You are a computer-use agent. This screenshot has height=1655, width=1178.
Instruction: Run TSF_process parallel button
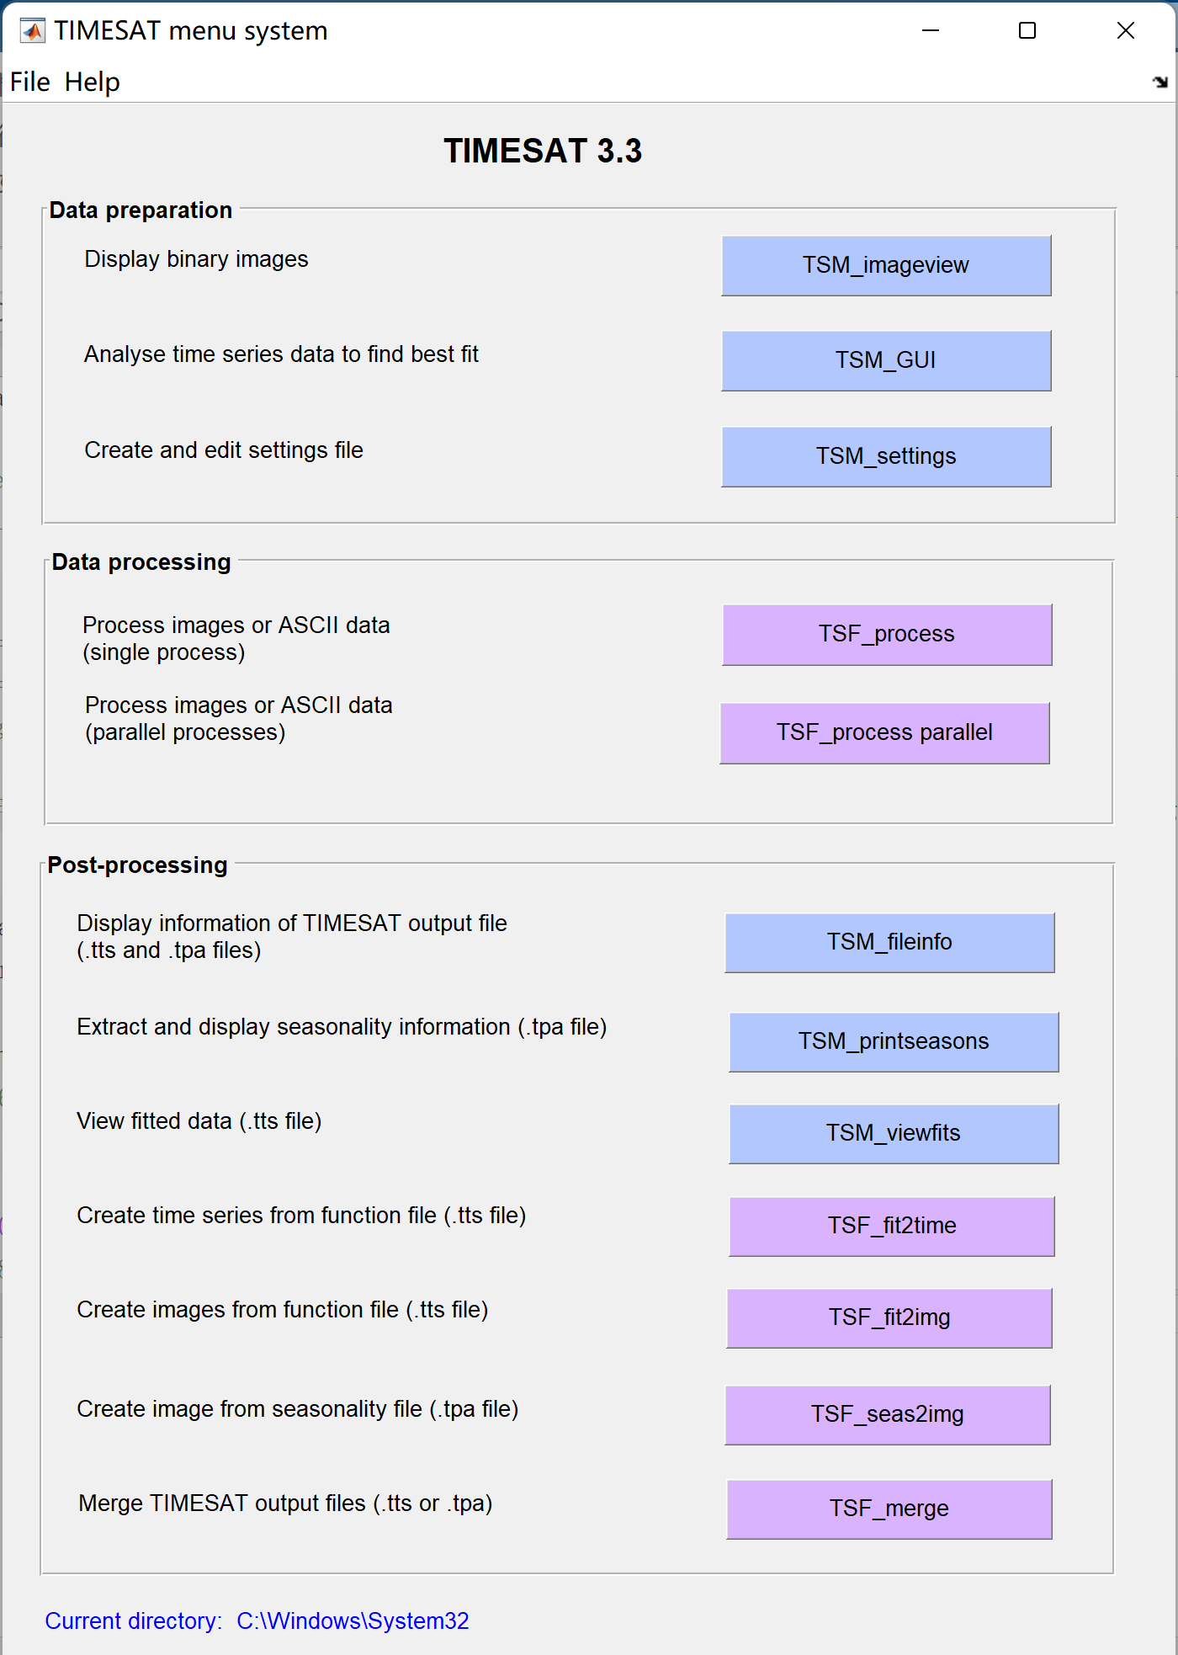pyautogui.click(x=884, y=733)
